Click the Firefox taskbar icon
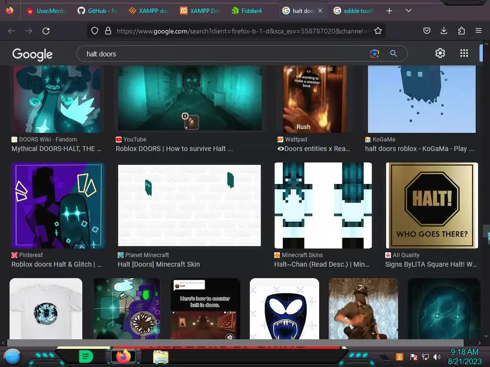 (123, 356)
